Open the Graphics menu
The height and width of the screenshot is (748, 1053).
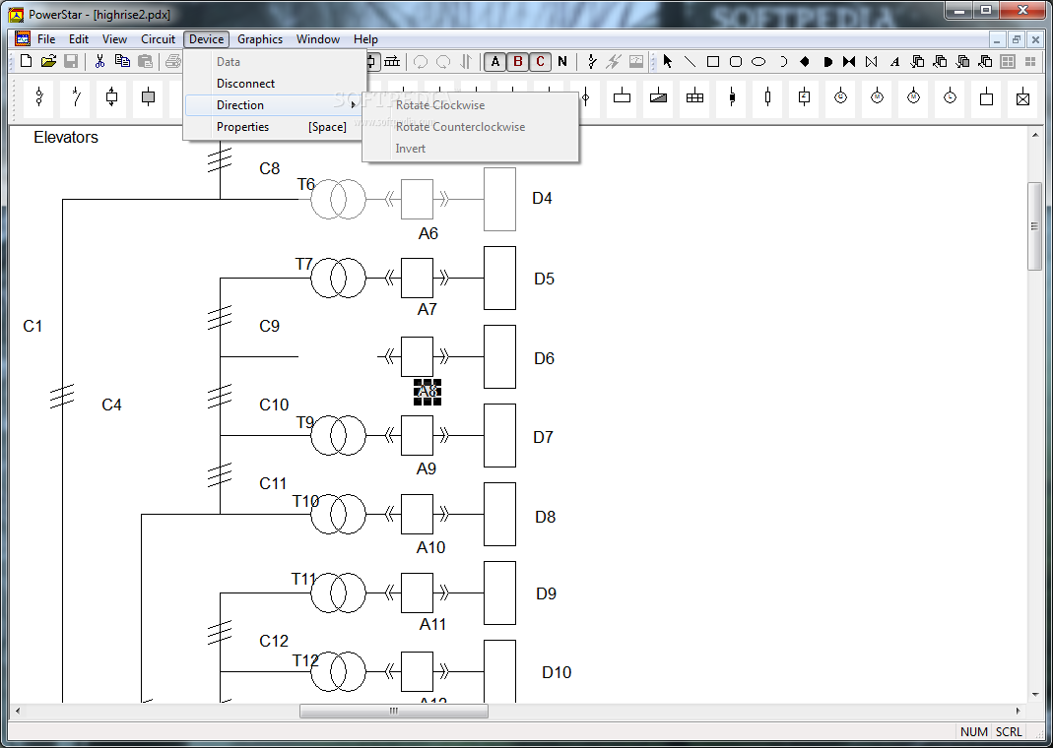[x=260, y=39]
